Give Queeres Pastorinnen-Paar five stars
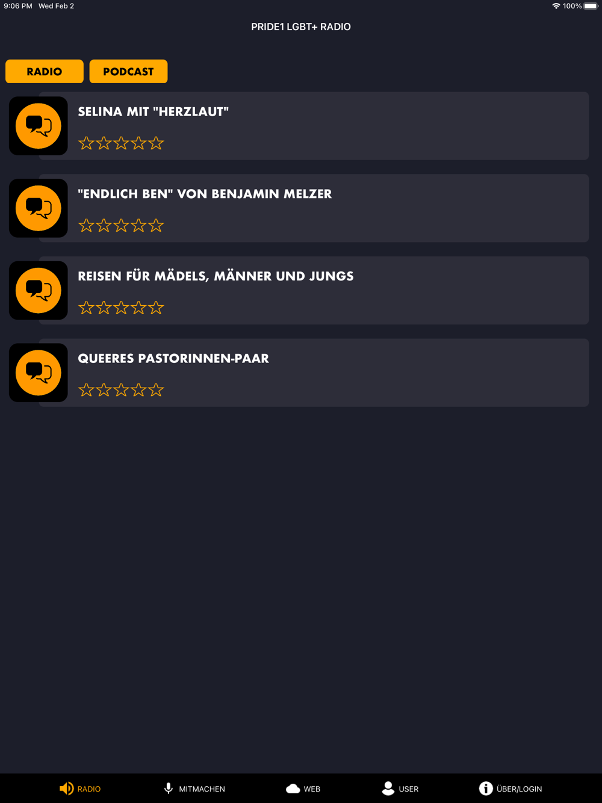This screenshot has width=602, height=803. pos(156,390)
